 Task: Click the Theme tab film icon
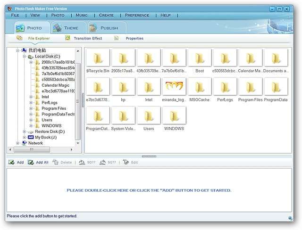point(57,28)
